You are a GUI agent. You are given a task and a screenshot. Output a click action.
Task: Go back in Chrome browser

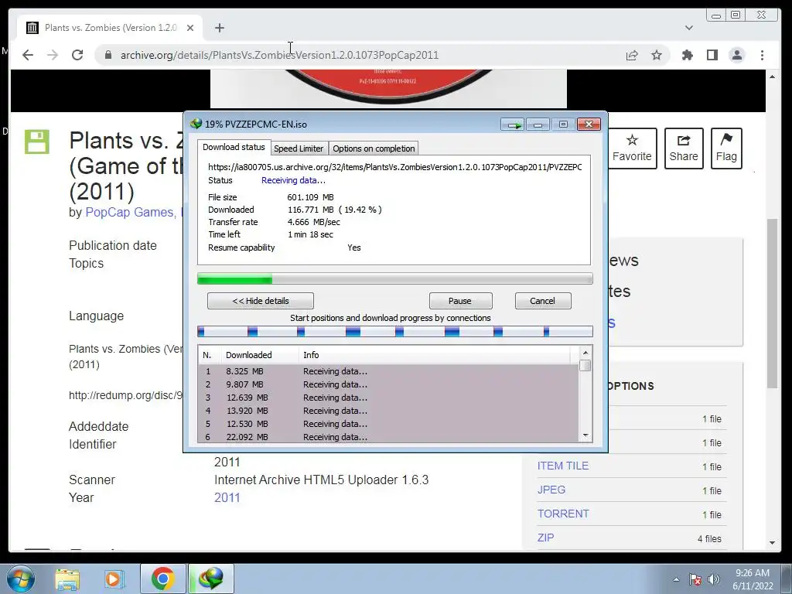tap(28, 55)
